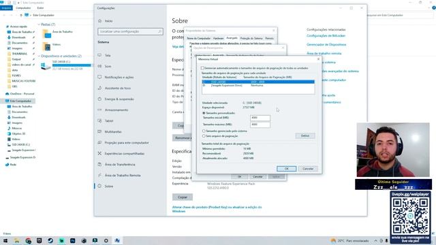Image resolution: width=436 pixels, height=245 pixels.
Task: Open Projeção para este computador
Action: (x=127, y=142)
